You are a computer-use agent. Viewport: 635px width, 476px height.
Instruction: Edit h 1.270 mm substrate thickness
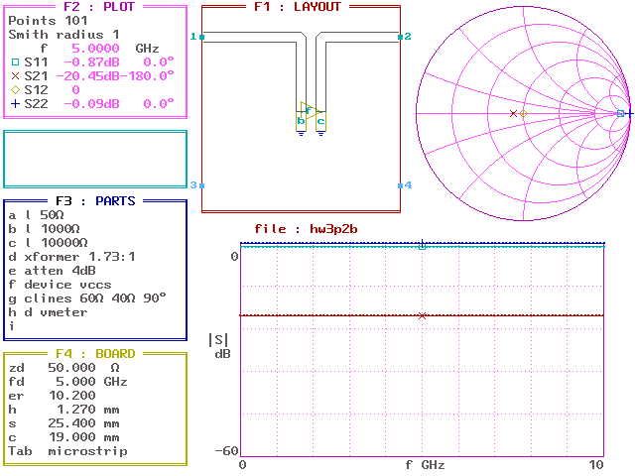click(75, 410)
